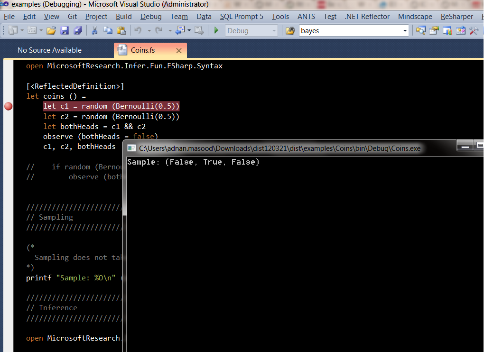Open the Mindscape menu
The image size is (484, 352).
[x=415, y=16]
